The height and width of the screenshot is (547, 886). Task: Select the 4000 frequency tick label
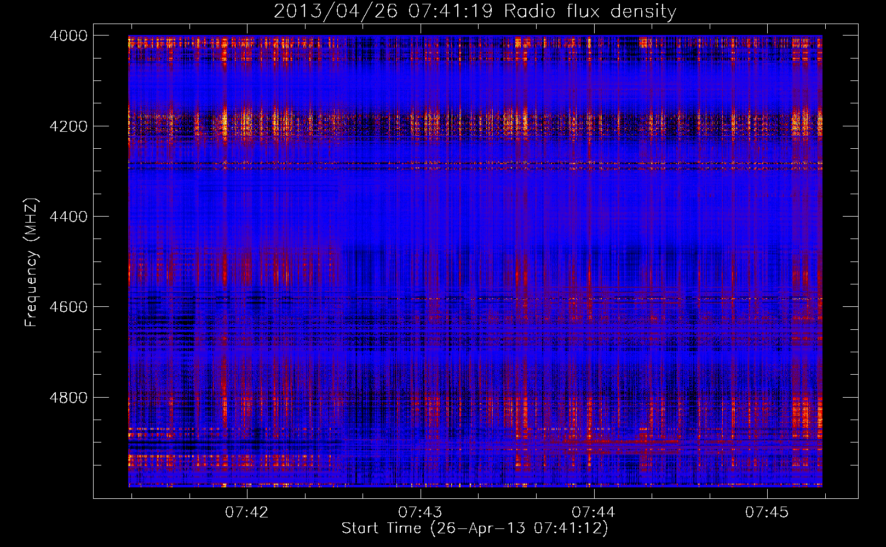[68, 36]
